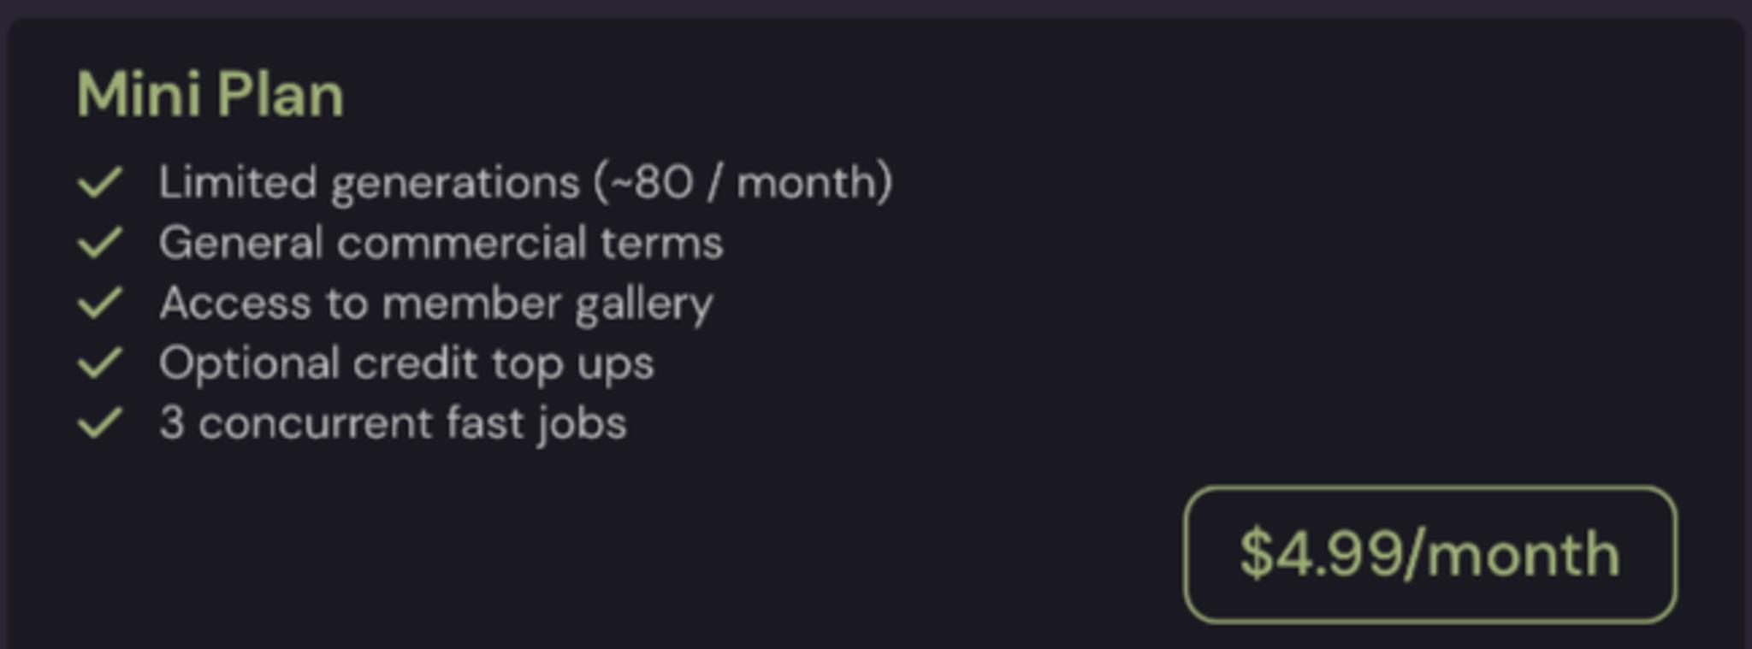Click the word gallery in the feature list
The width and height of the screenshot is (1752, 649).
(644, 306)
